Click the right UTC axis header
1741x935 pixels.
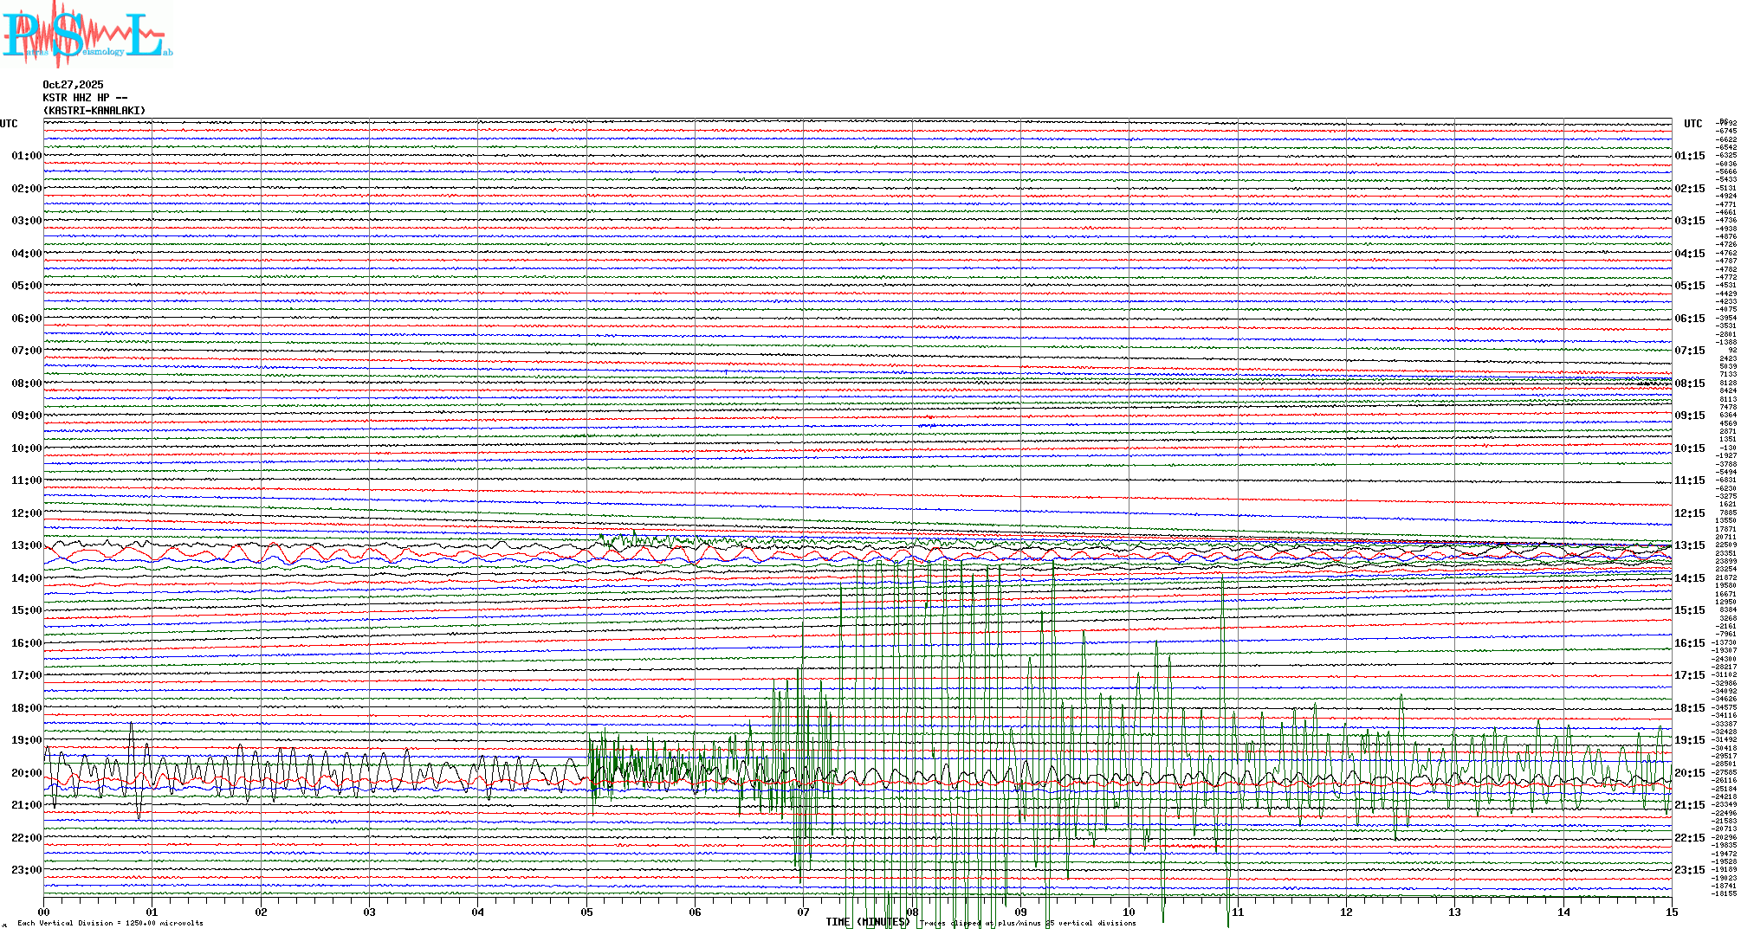[1692, 124]
